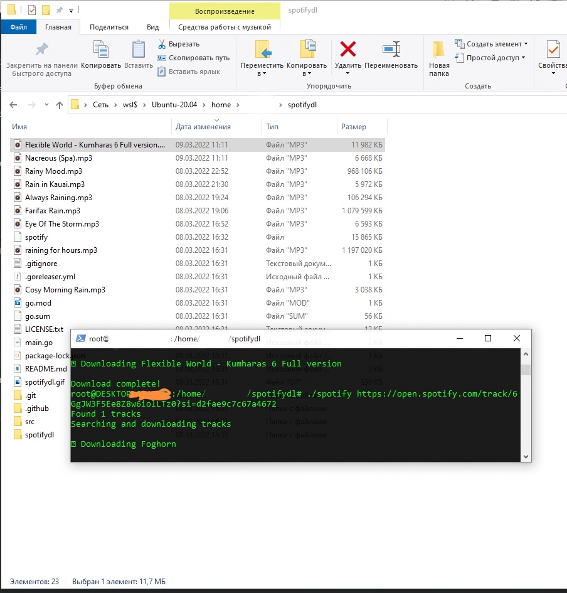This screenshot has width=567, height=593.
Task: Click the .goreleaser.yml file icon
Action: 18,277
